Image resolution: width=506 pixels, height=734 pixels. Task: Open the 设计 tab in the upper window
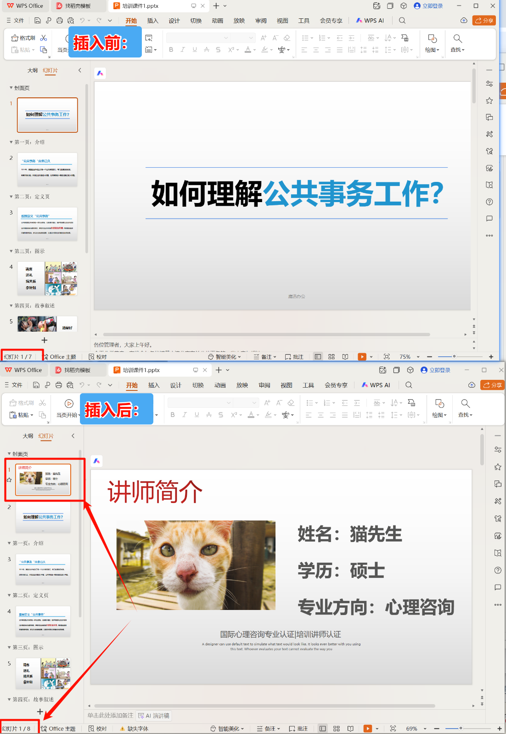[x=174, y=21]
